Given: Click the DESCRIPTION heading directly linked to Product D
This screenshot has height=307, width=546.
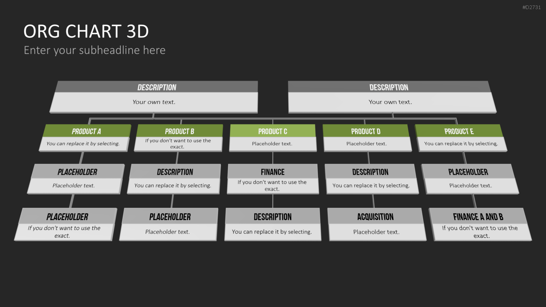Looking at the screenshot, I should 370,172.
